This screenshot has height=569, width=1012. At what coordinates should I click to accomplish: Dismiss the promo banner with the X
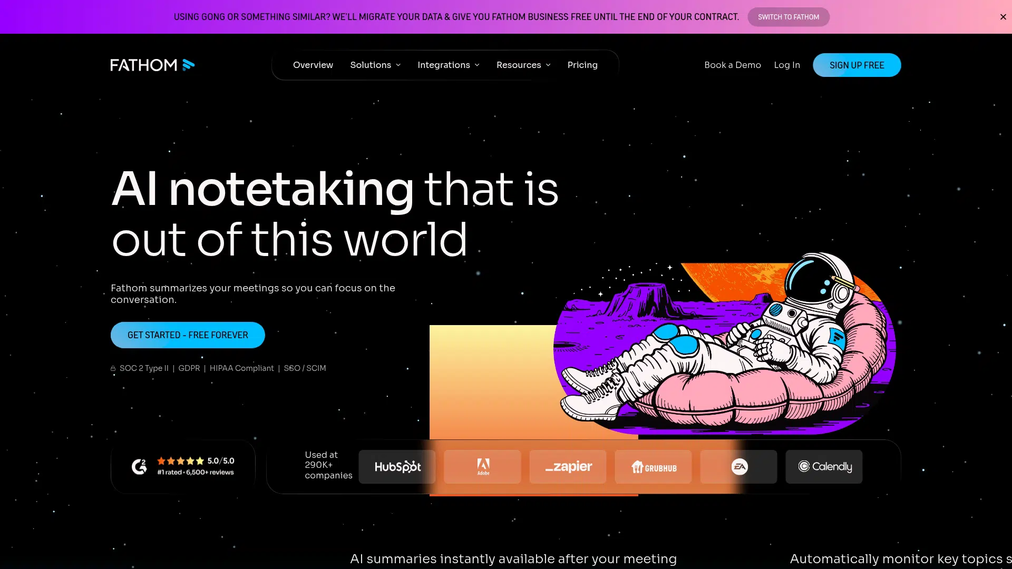[x=1003, y=17]
